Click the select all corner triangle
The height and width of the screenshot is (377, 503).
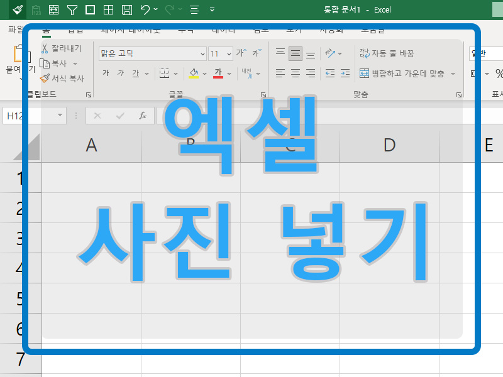click(x=27, y=147)
